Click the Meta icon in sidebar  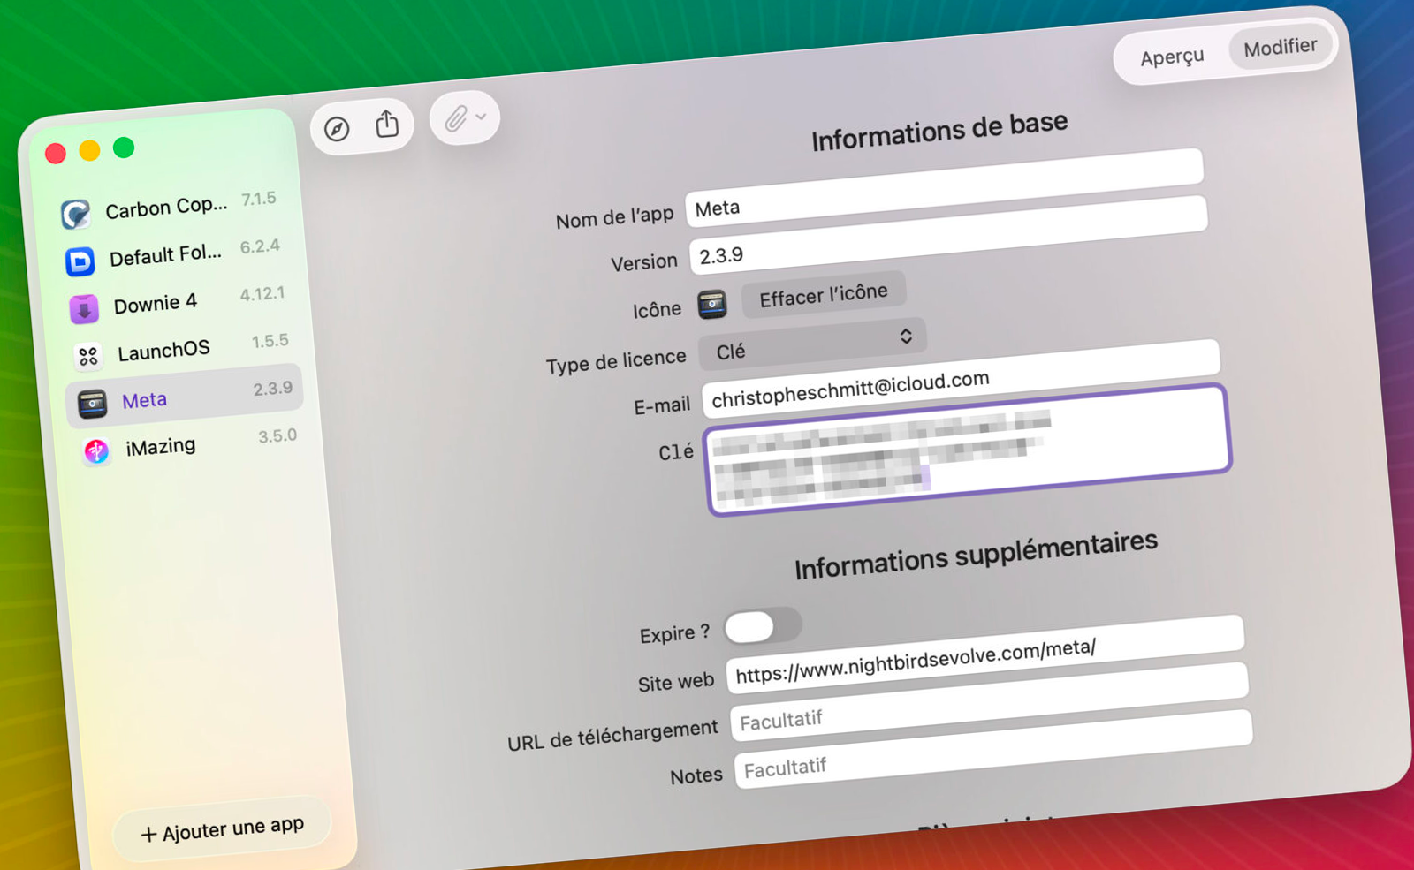[92, 404]
